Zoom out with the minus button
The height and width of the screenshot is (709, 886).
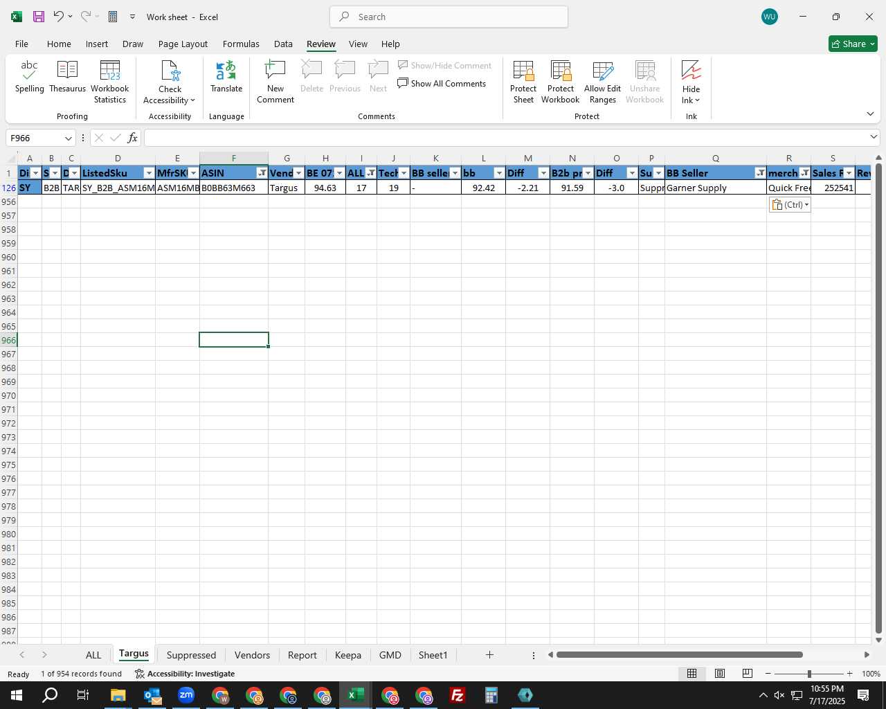(x=768, y=674)
